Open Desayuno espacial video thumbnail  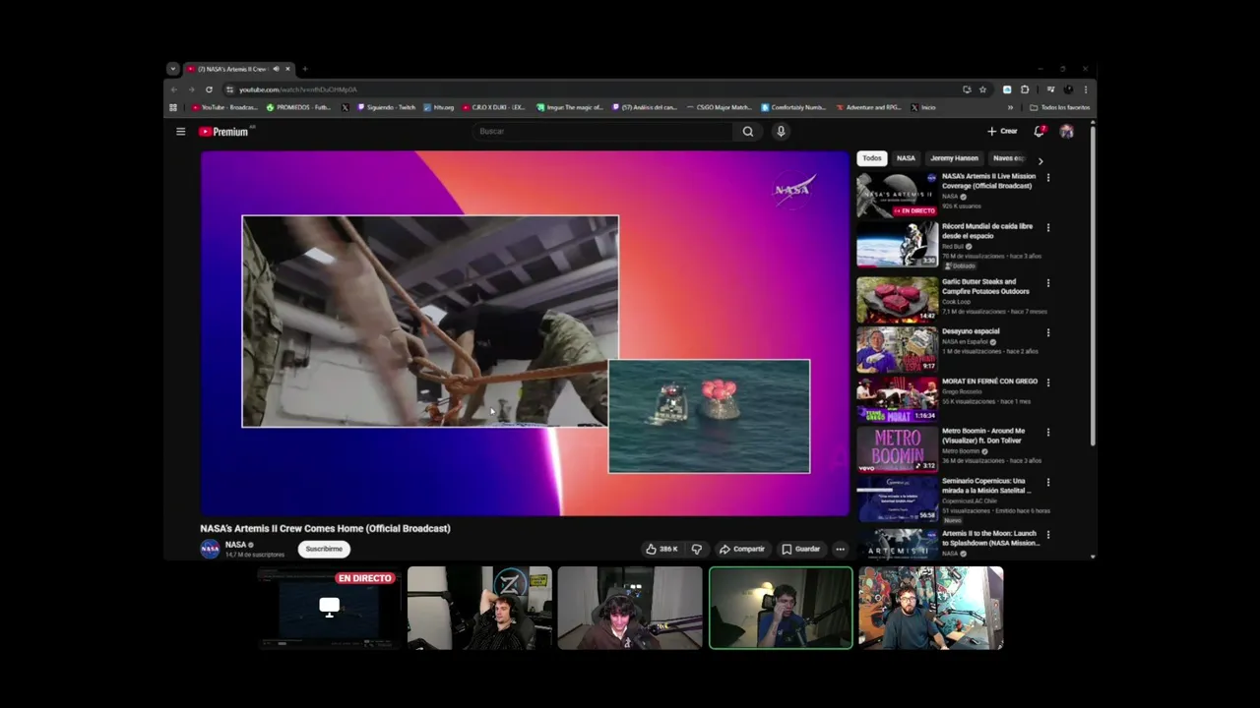(897, 350)
